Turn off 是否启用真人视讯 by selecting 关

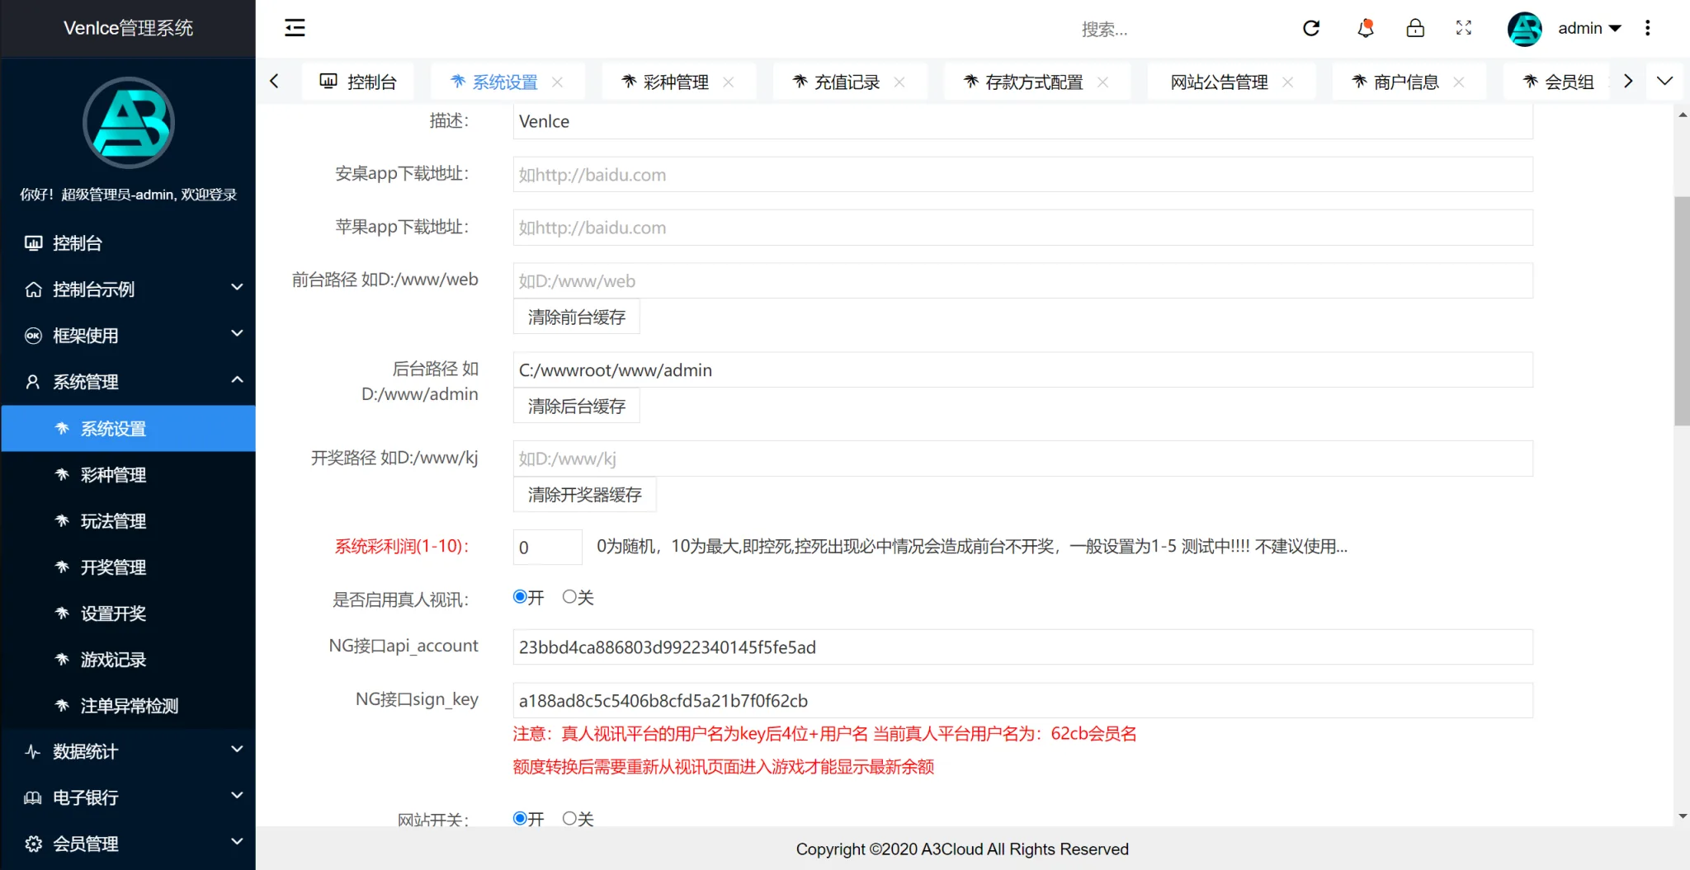pyautogui.click(x=569, y=597)
